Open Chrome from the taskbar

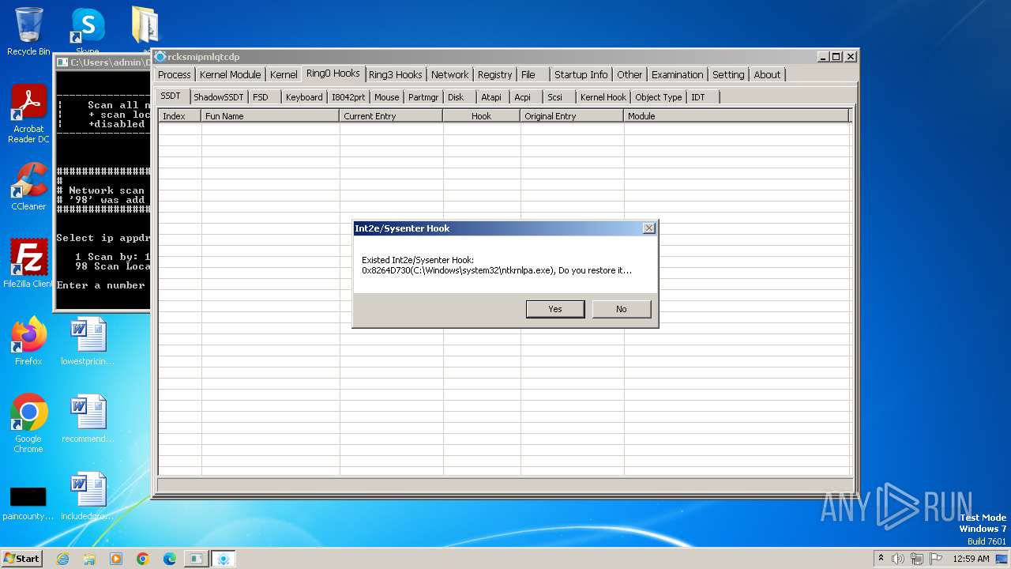[x=143, y=559]
